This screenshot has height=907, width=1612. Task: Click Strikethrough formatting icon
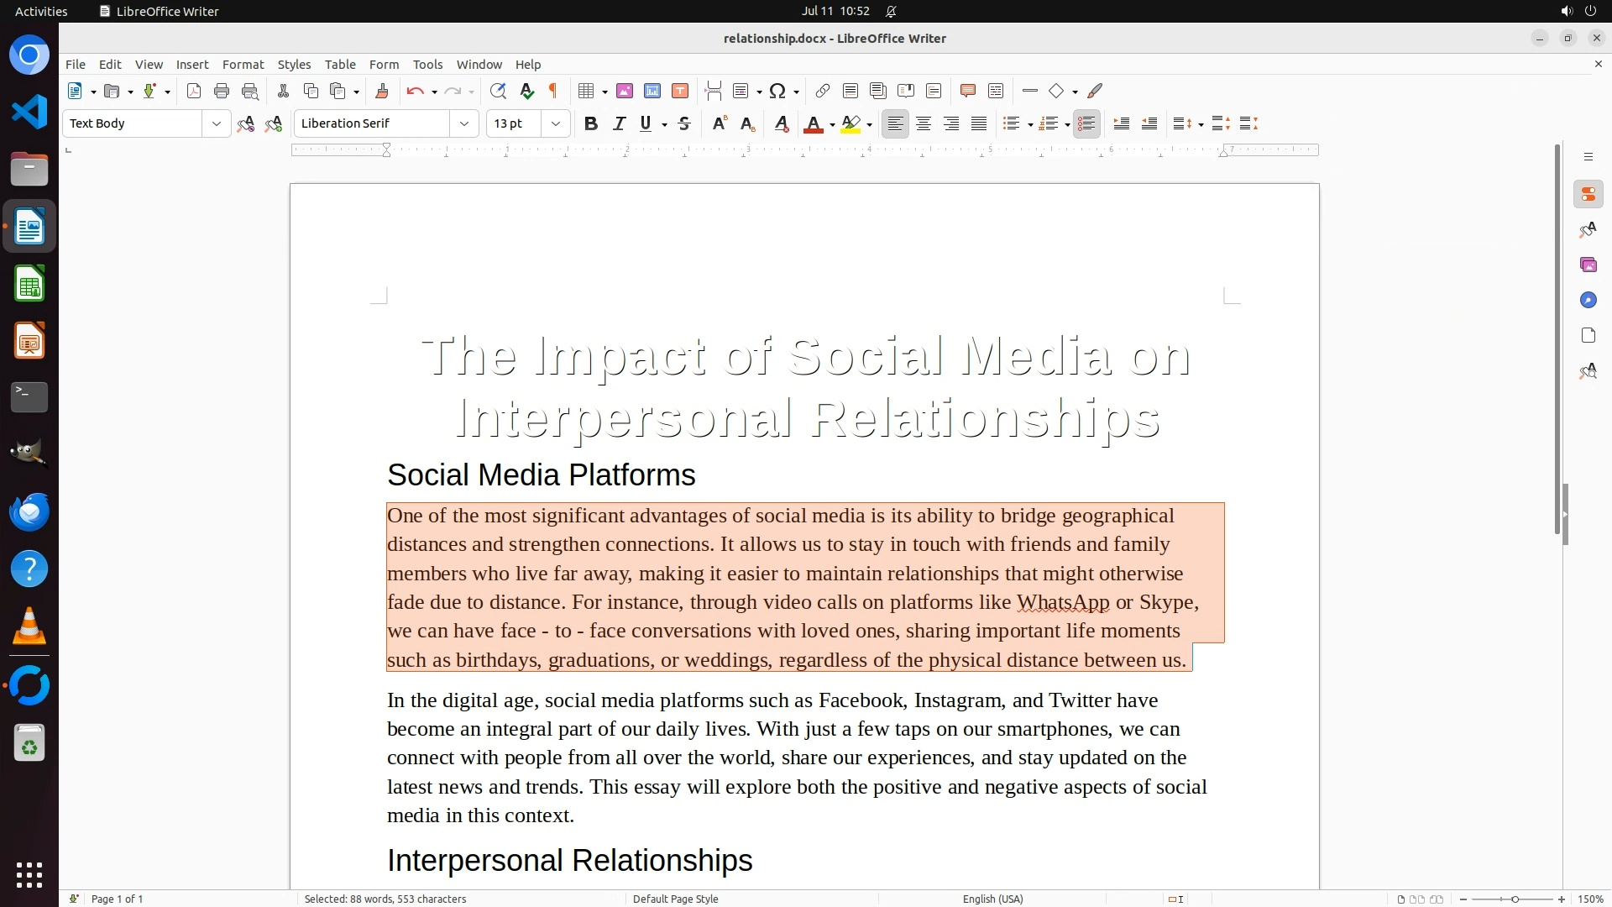click(x=684, y=123)
